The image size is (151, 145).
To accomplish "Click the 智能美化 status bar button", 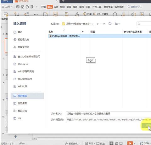I will pyautogui.click(x=73, y=143).
